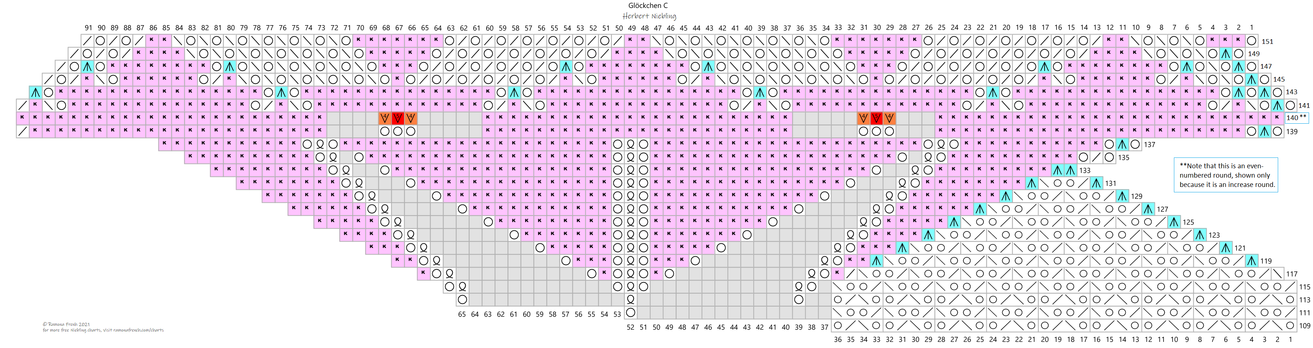The width and height of the screenshot is (1313, 348).
Task: Click the left cyan decrease in row 133
Action: pos(1058,170)
